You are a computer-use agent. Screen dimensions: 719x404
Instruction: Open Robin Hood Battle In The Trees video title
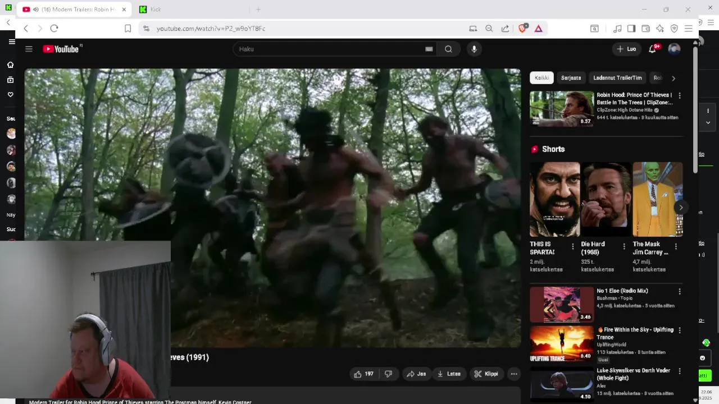tap(634, 99)
